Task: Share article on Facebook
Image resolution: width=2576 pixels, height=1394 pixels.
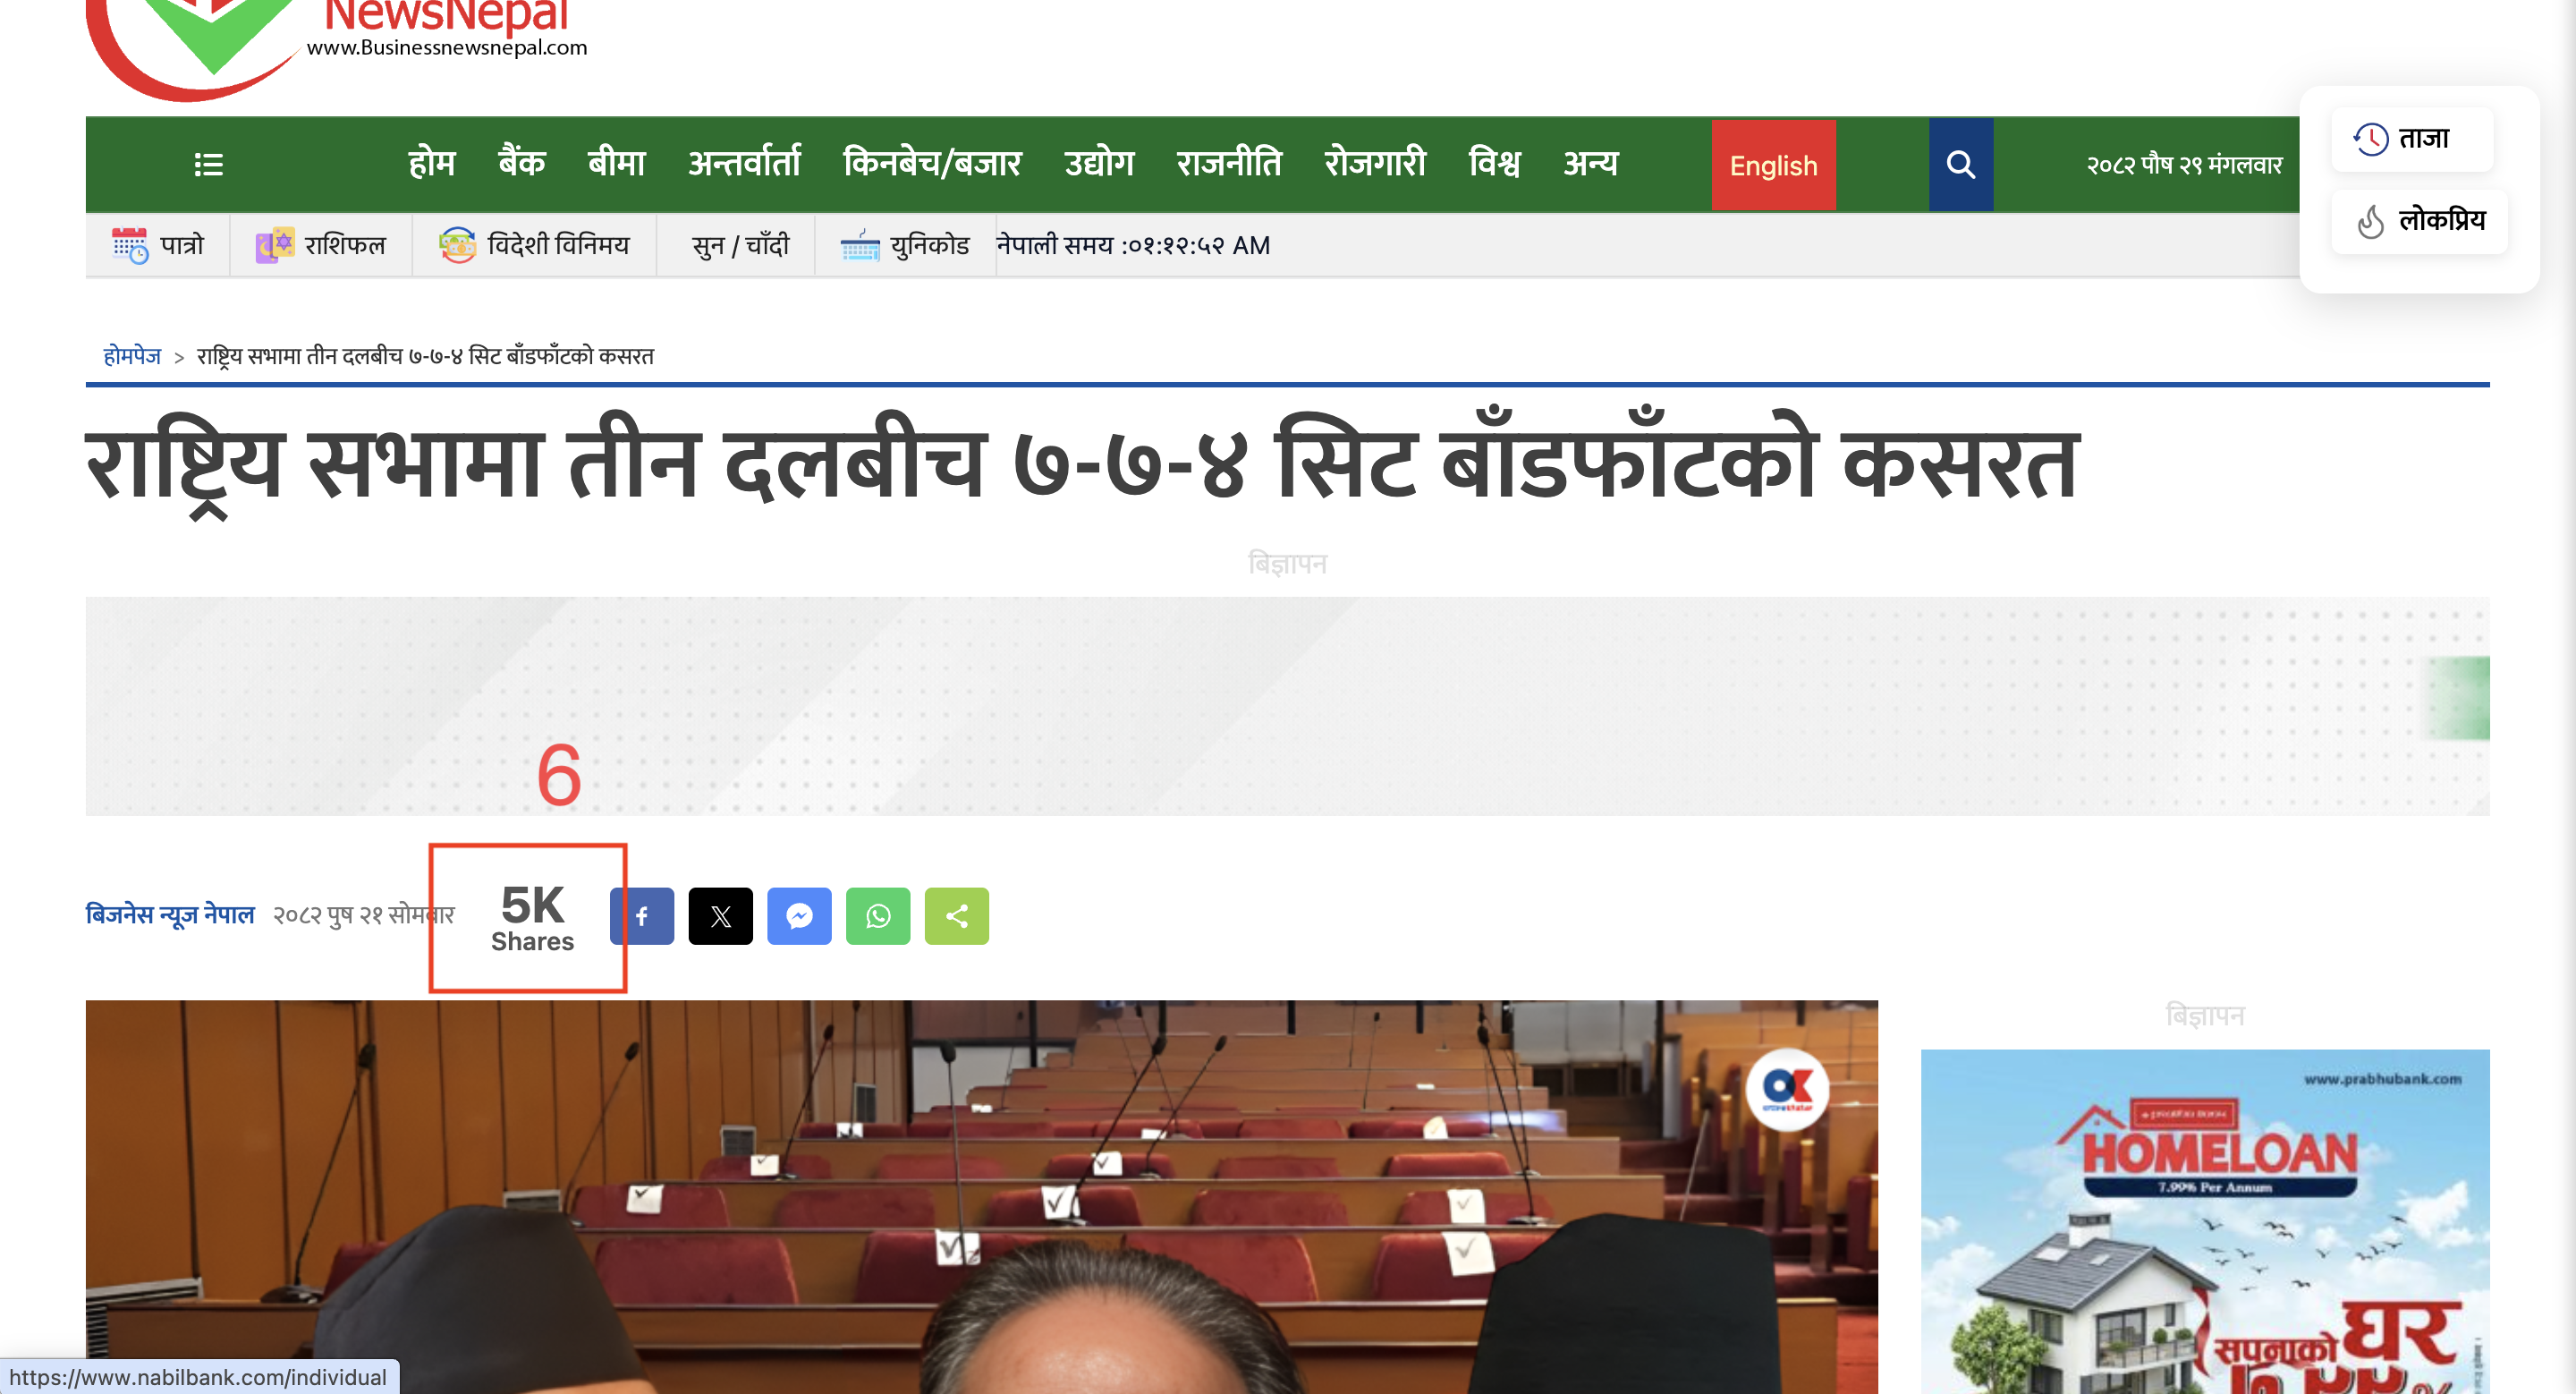Action: coord(642,915)
